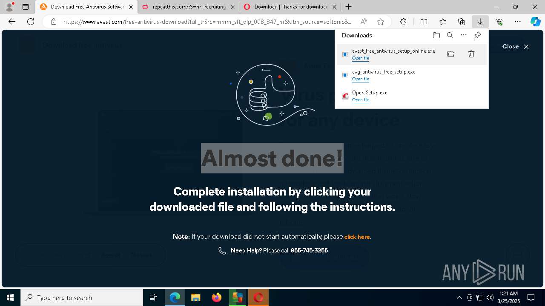View site information lock icon
This screenshot has height=306, width=545.
pos(53,22)
